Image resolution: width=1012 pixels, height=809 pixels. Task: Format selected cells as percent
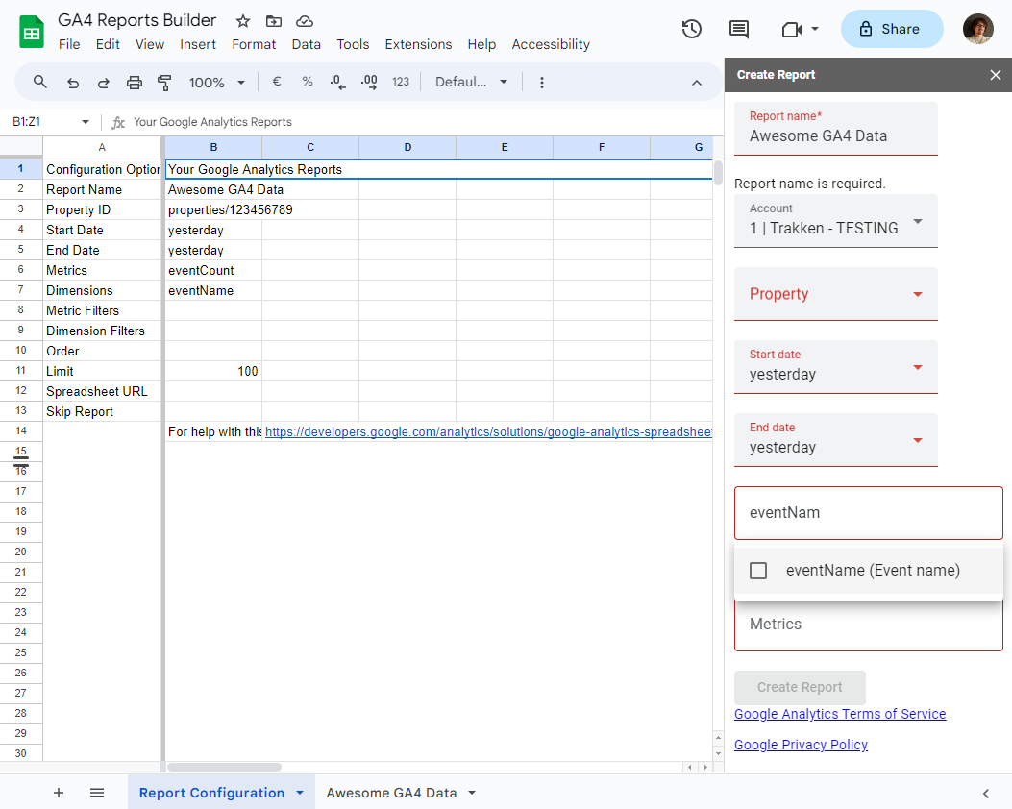[x=307, y=83]
